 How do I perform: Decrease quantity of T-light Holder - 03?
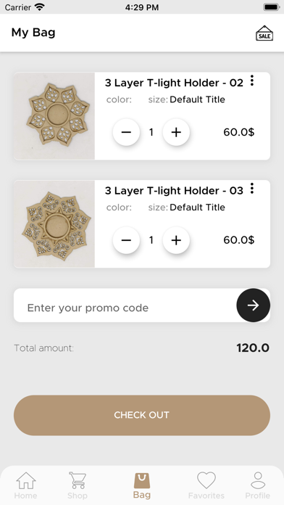coord(126,240)
